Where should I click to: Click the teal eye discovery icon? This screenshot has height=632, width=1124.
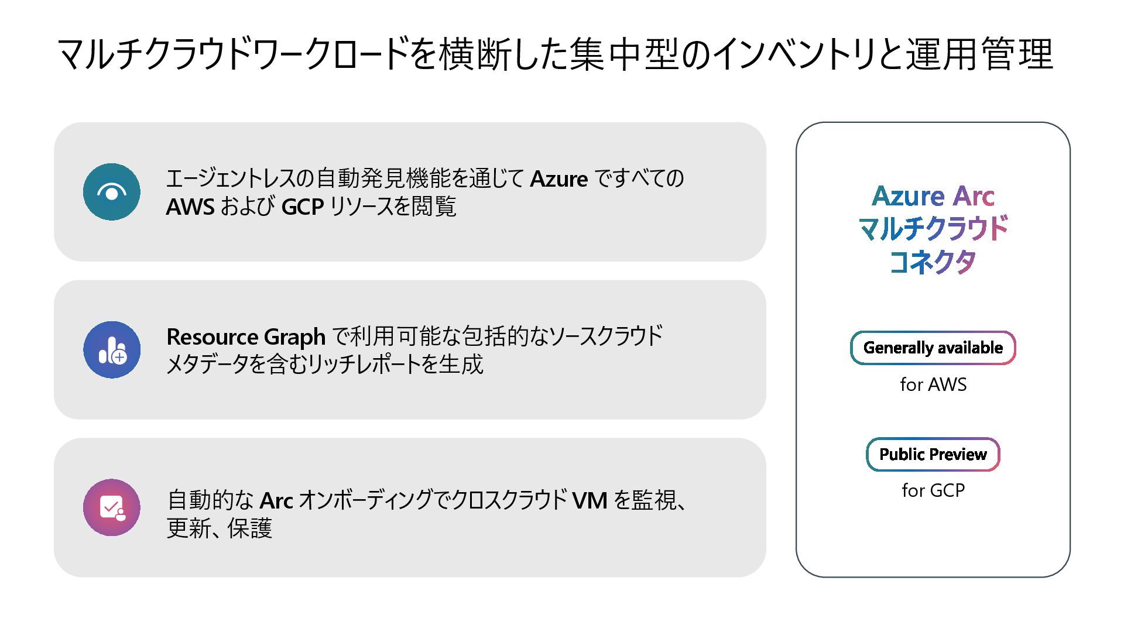111,192
